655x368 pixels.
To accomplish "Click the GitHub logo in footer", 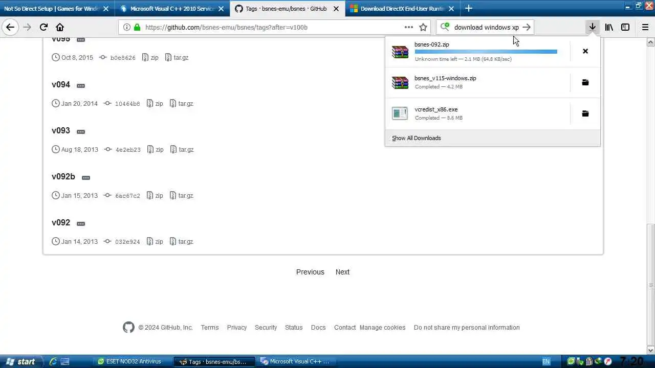I will click(x=128, y=327).
